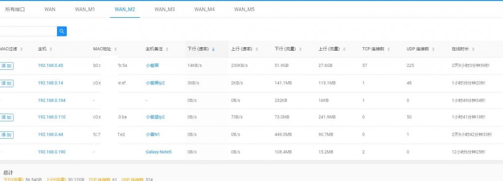Click 添加 button for 192.168.0.110
This screenshot has width=503, height=181.
(x=6, y=117)
